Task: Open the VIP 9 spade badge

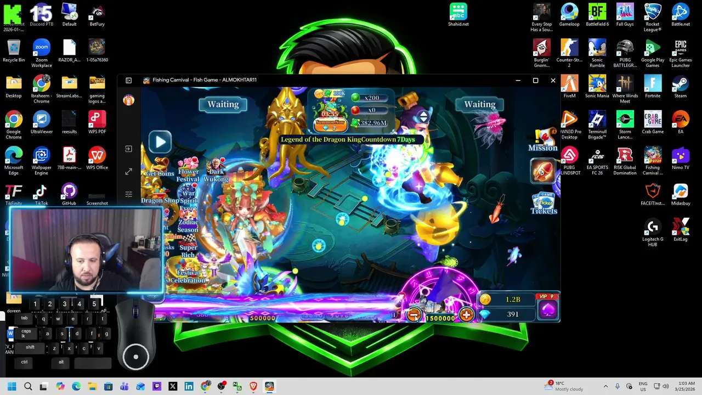Action: tap(548, 307)
